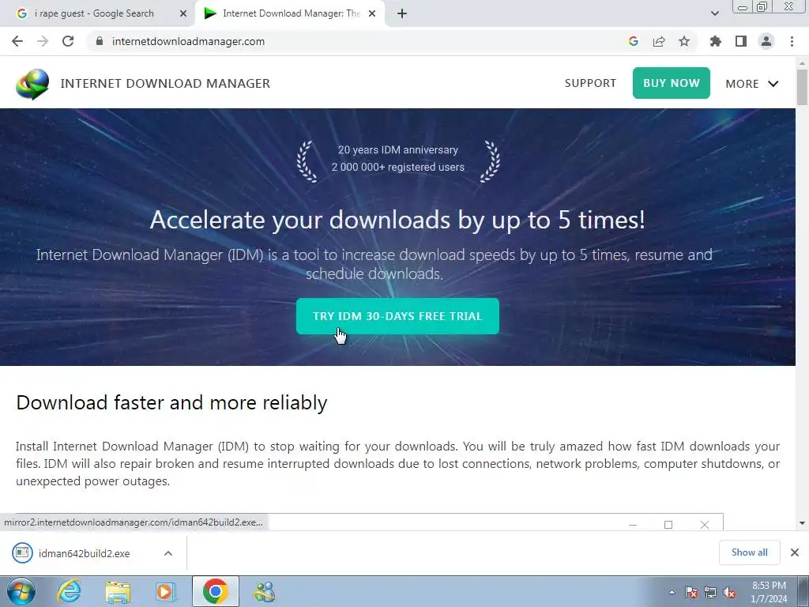Open a new browser tab
809x607 pixels.
402,13
